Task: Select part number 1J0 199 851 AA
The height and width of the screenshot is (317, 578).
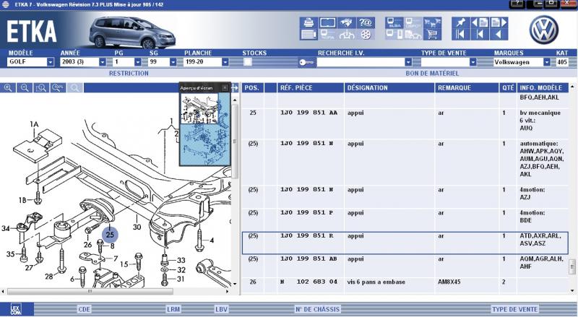Action: (x=309, y=113)
